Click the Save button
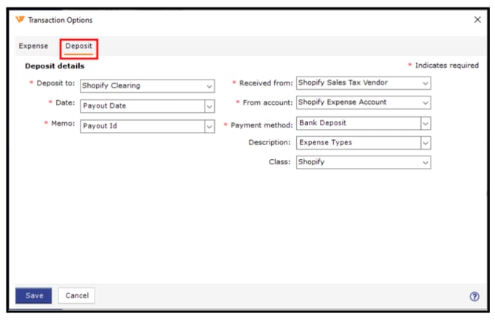 click(33, 295)
